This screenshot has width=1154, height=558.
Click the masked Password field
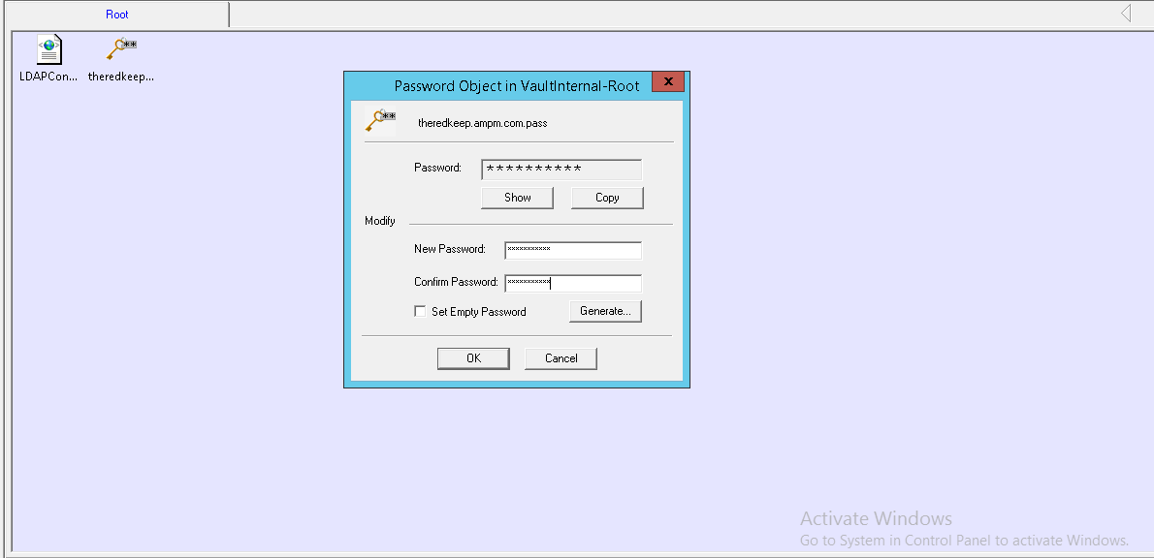(561, 169)
